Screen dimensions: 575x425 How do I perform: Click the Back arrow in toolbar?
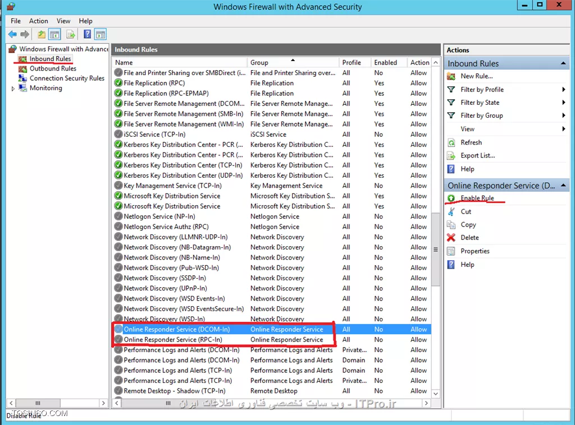[x=12, y=34]
